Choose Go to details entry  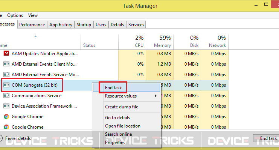click(x=127, y=117)
